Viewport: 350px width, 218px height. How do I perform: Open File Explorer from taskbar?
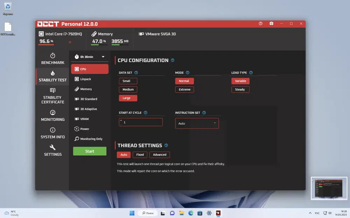181,213
